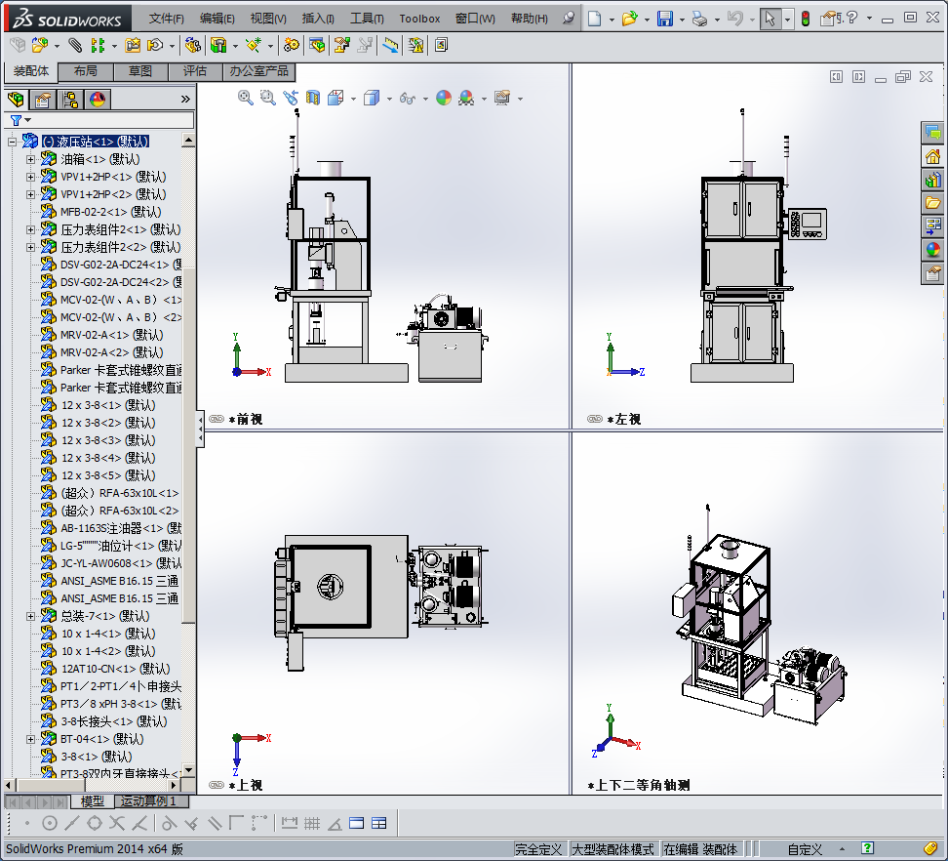Viewport: 948px width, 861px height.
Task: Click the Select cursor tool icon
Action: click(770, 19)
